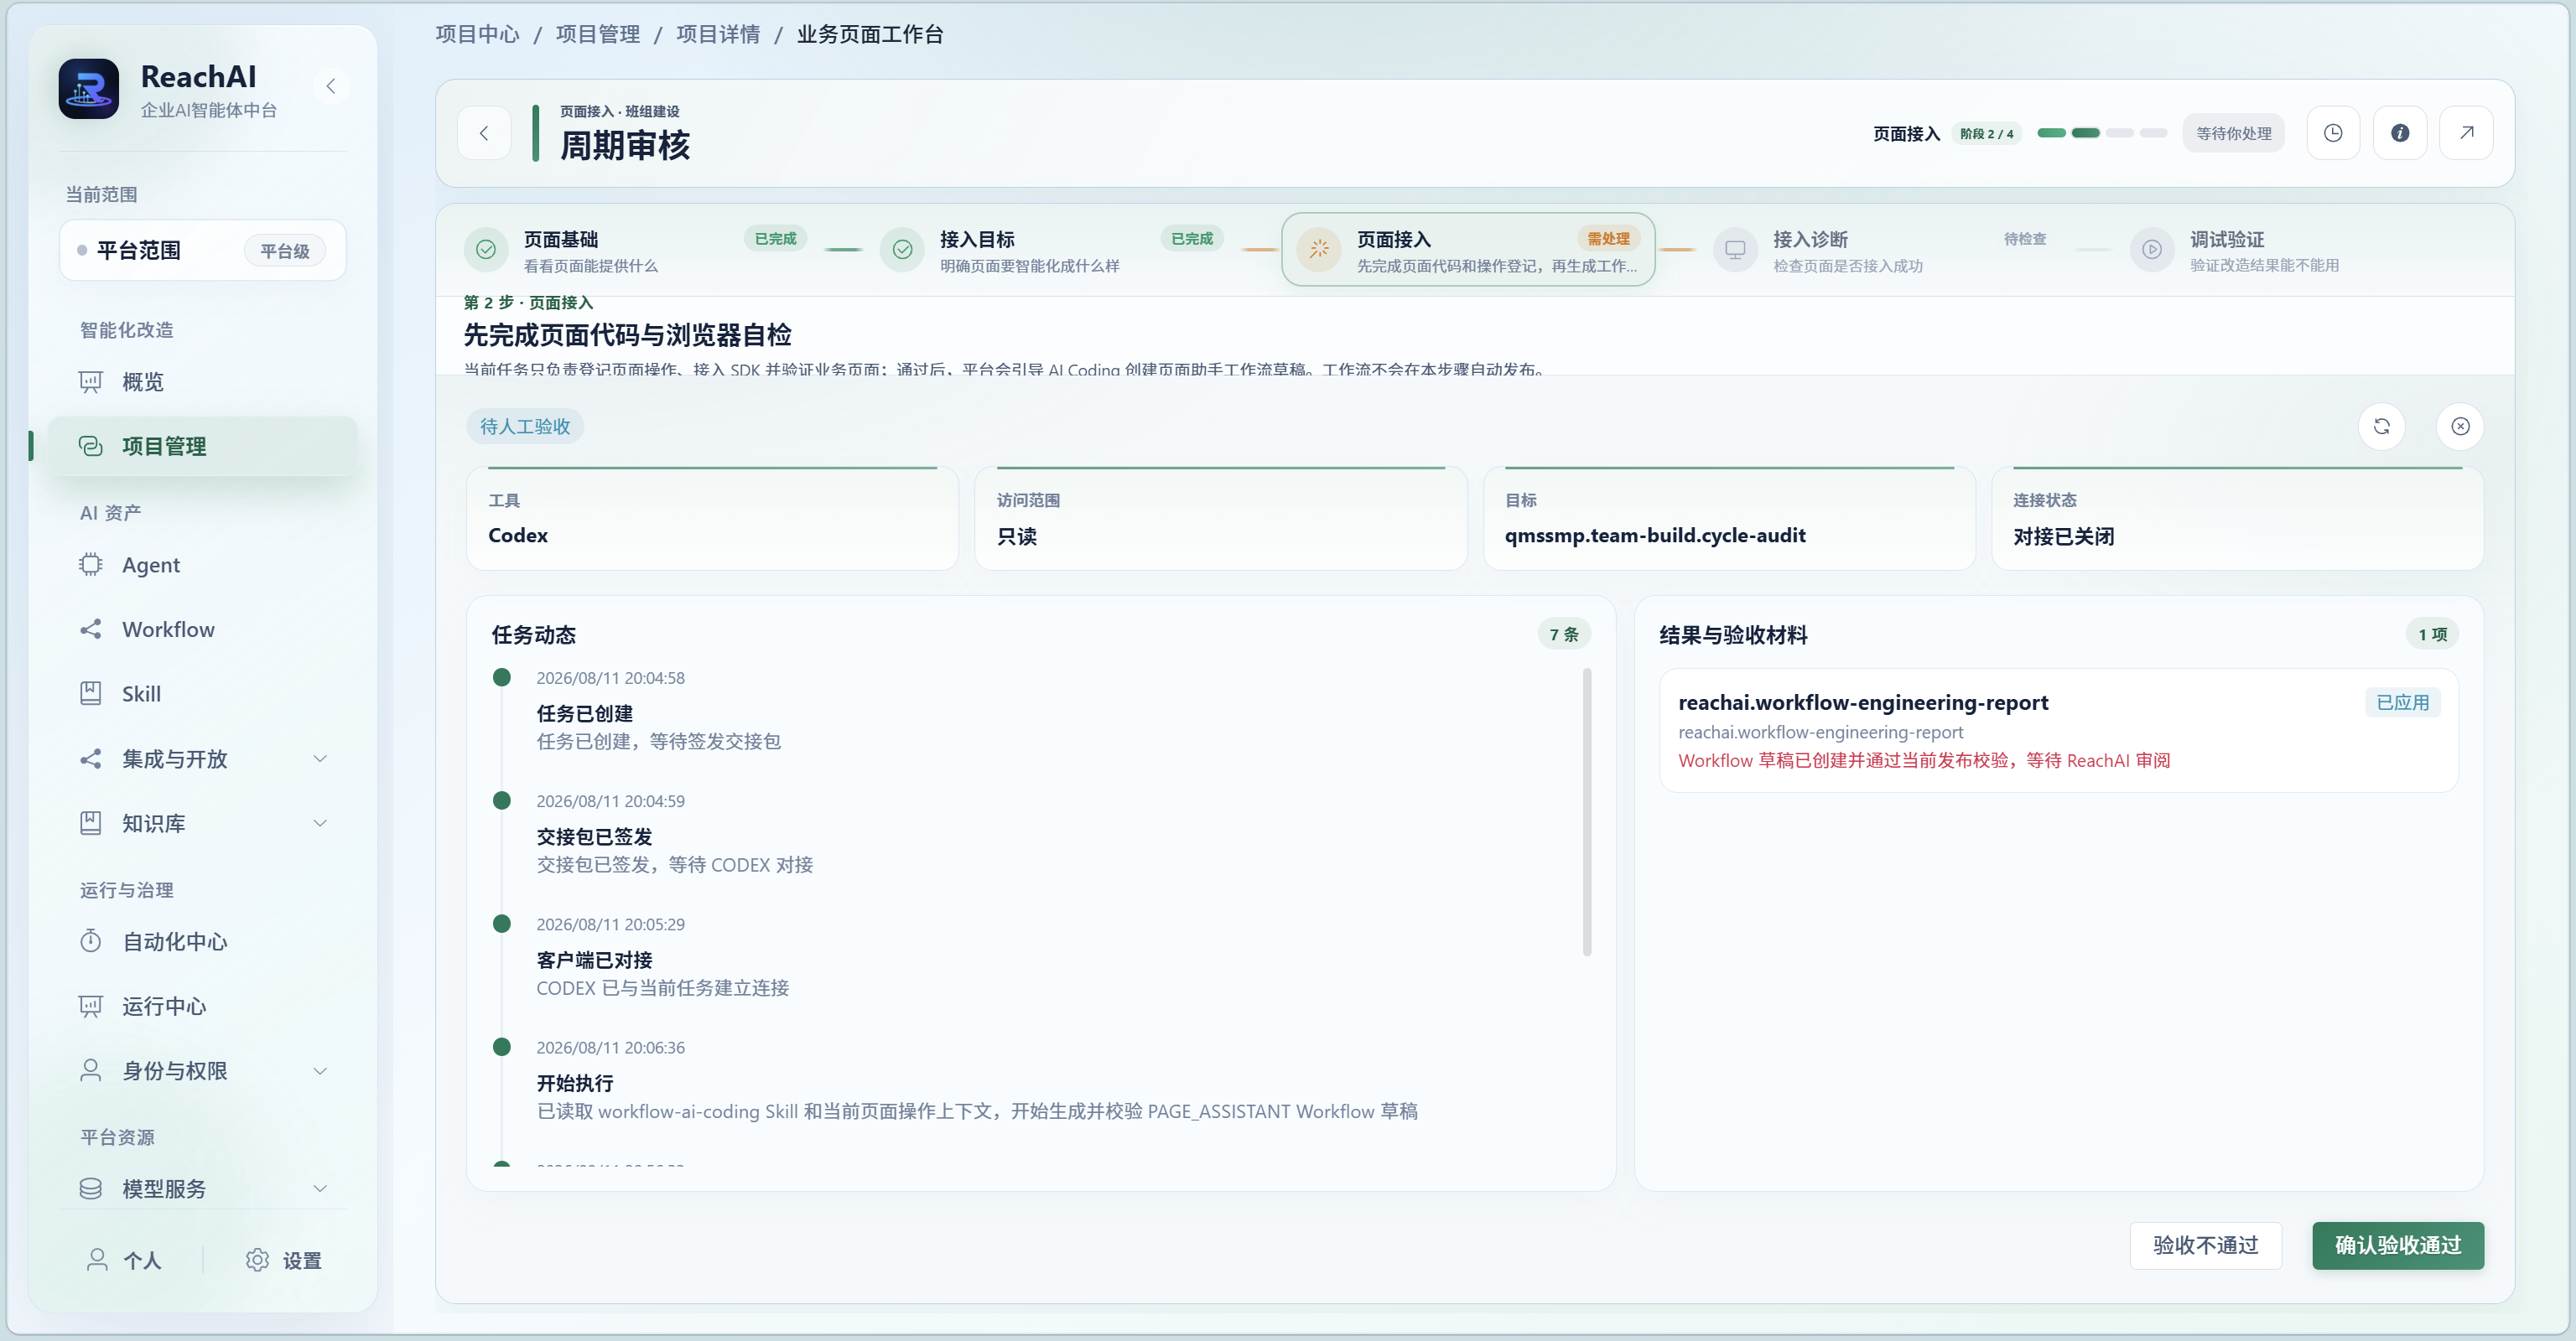
Task: Click the 模型服务 database icon
Action: pyautogui.click(x=91, y=1188)
